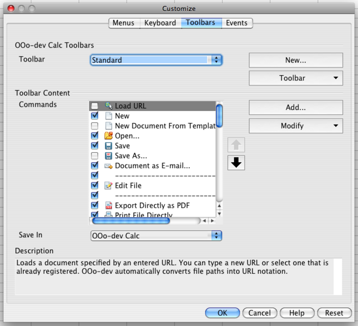Click the Open folder icon in commands
The image size is (358, 326).
click(108, 136)
